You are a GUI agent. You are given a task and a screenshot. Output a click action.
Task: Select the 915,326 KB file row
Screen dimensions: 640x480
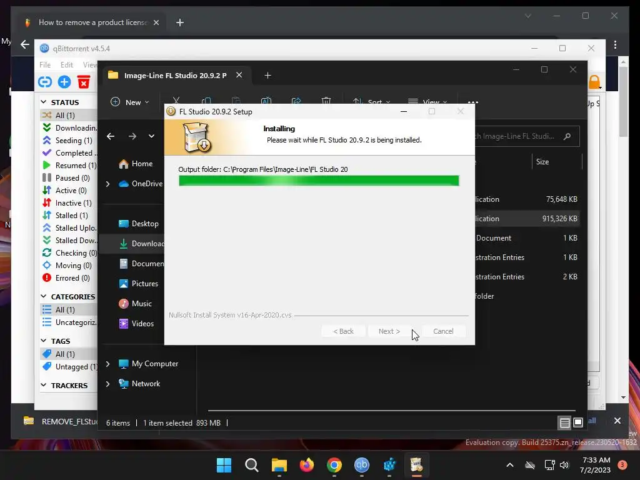pyautogui.click(x=526, y=219)
